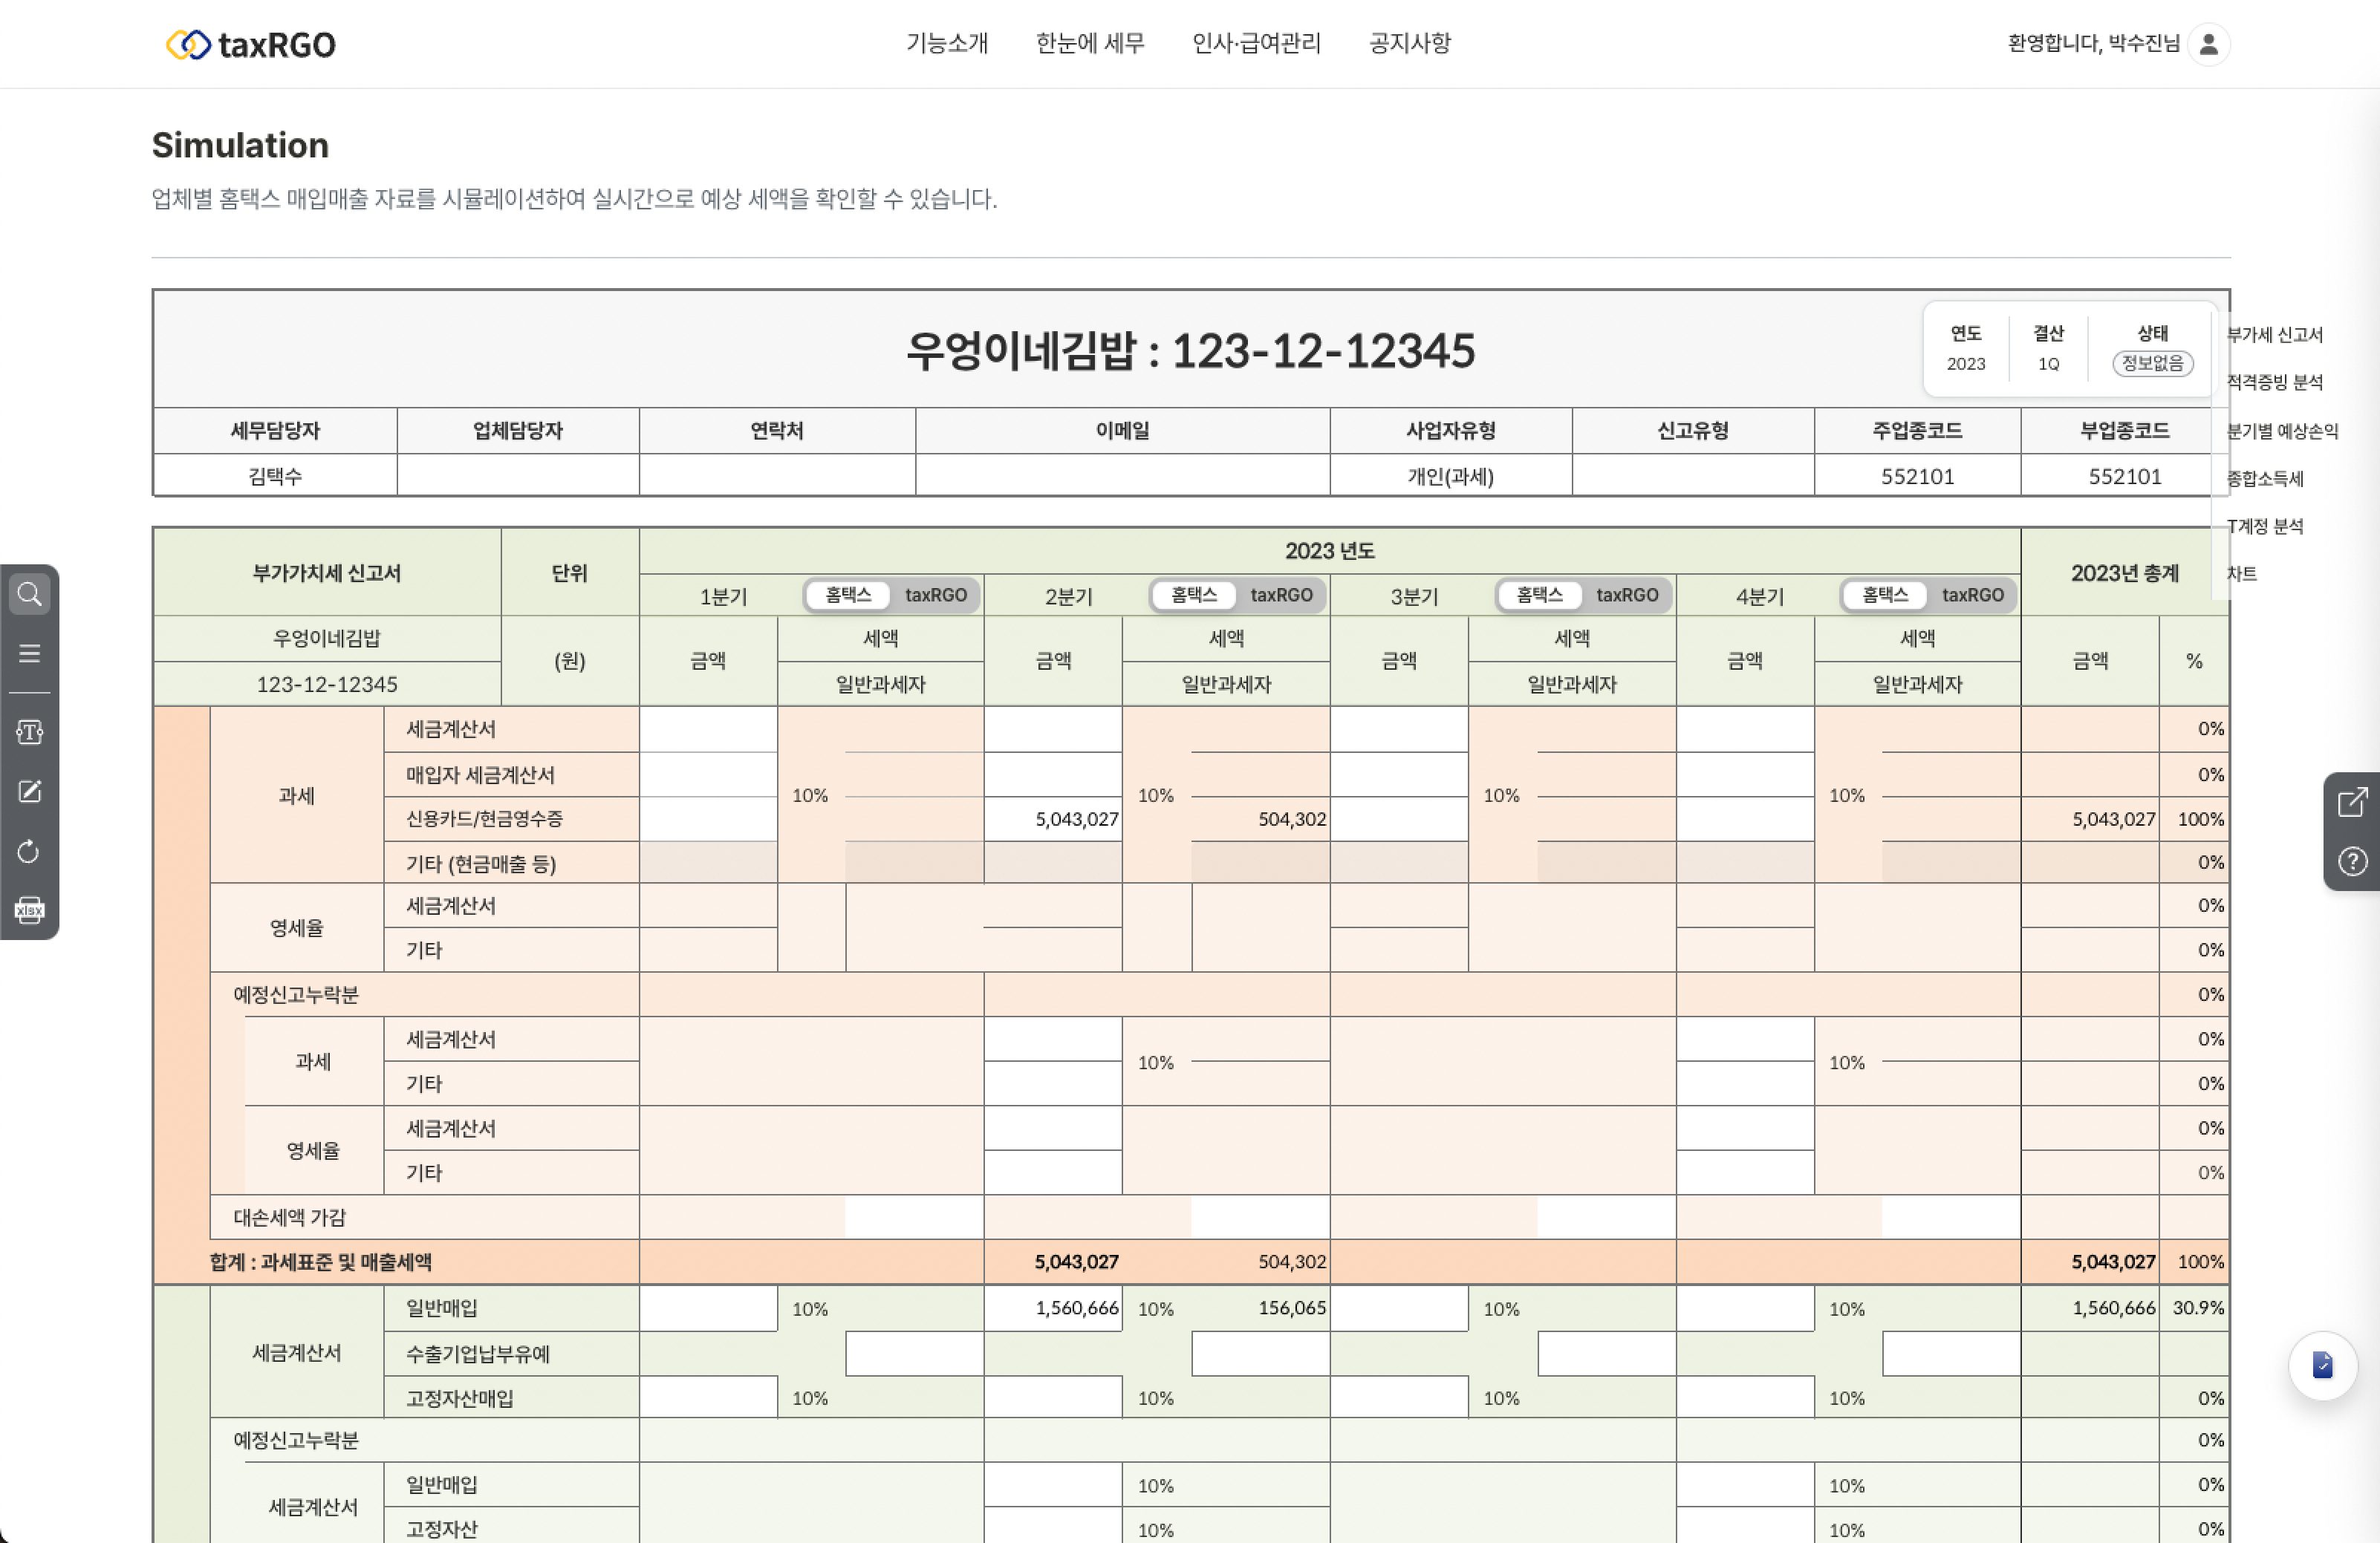The width and height of the screenshot is (2380, 1543).
Task: Open the hamburger list menu in left toolbar
Action: [x=29, y=653]
